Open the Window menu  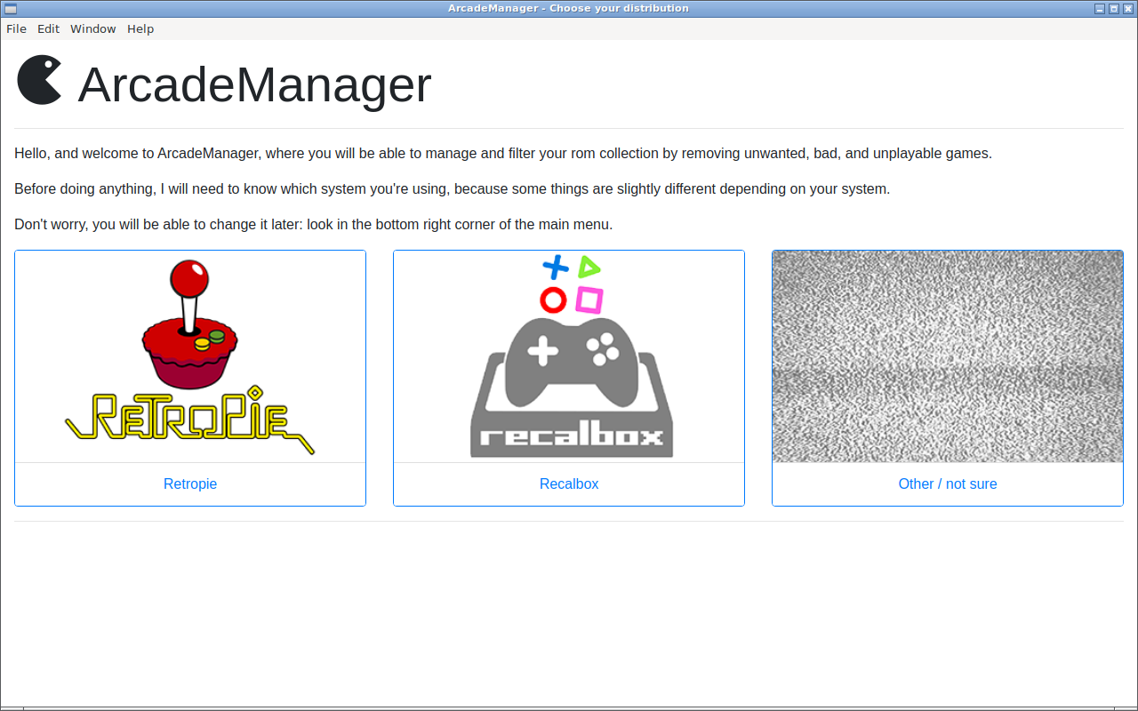(93, 28)
